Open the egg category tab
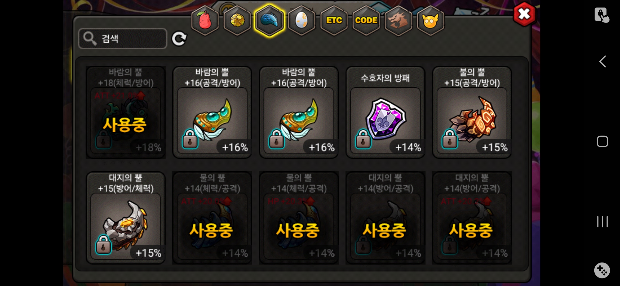Screen dimensions: 620x286 coord(302,20)
